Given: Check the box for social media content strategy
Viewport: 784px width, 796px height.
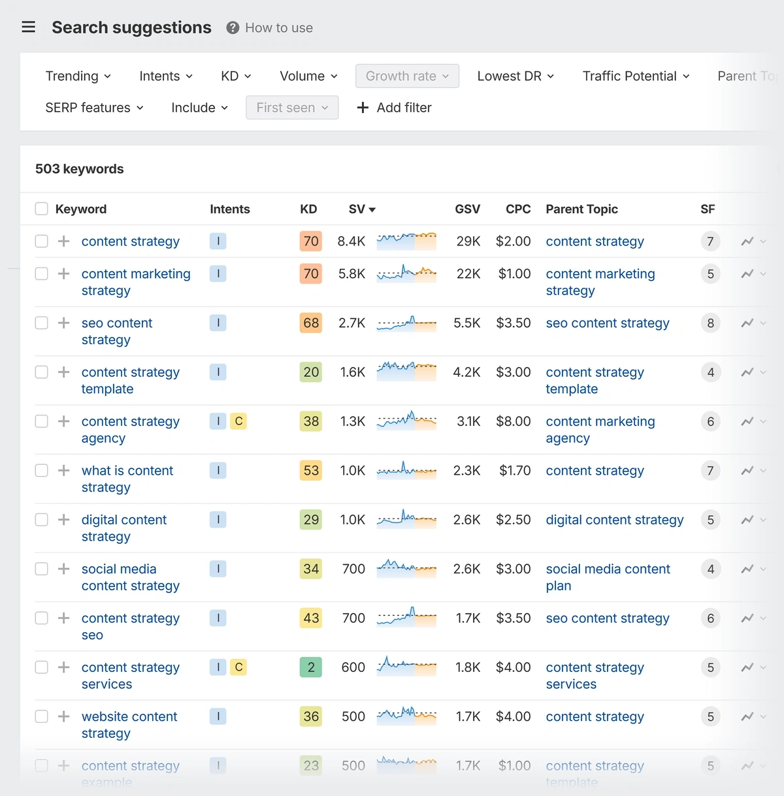Looking at the screenshot, I should click(x=42, y=569).
